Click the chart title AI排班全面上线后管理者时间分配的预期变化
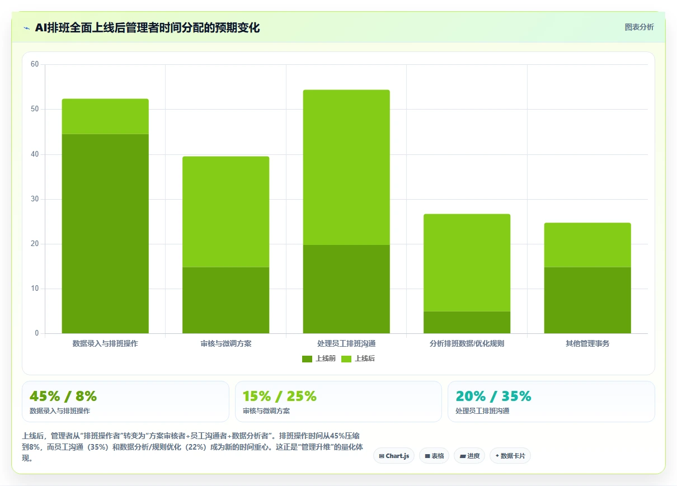 pyautogui.click(x=147, y=28)
